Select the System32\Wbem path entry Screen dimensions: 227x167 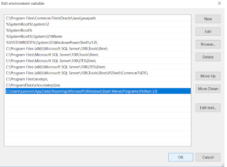coord(98,36)
